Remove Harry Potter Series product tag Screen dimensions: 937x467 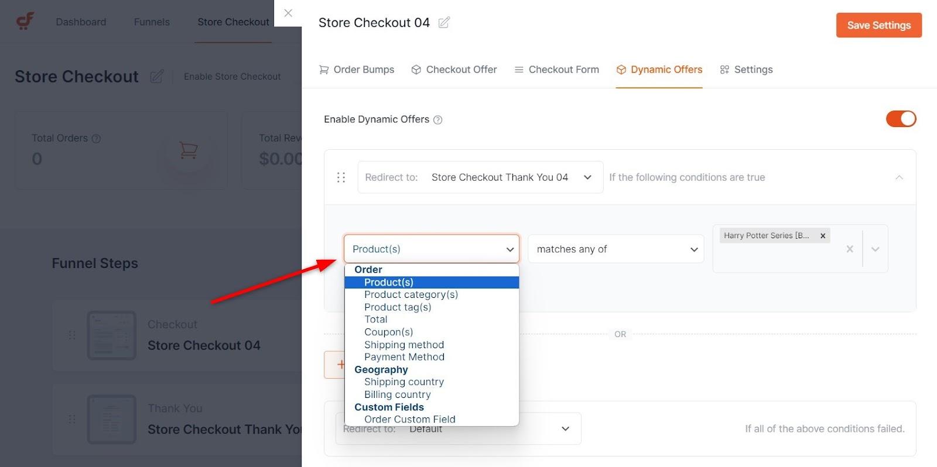823,236
